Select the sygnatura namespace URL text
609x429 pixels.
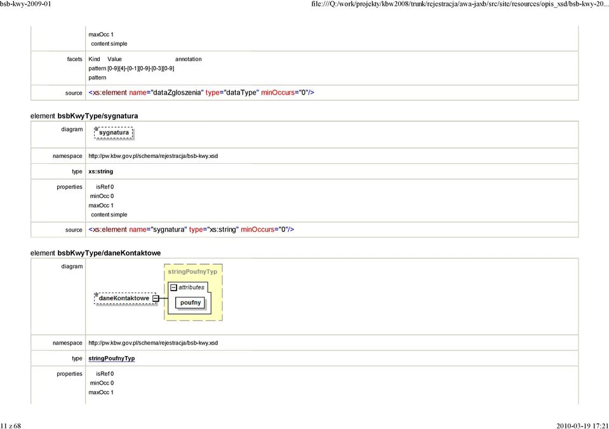[x=153, y=156]
